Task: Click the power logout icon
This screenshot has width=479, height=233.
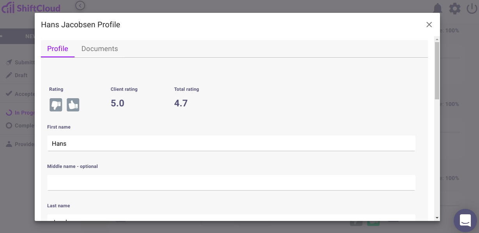Action: [x=472, y=8]
